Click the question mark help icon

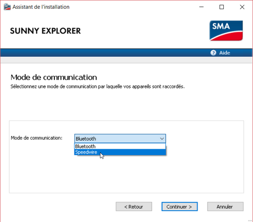coord(213,53)
